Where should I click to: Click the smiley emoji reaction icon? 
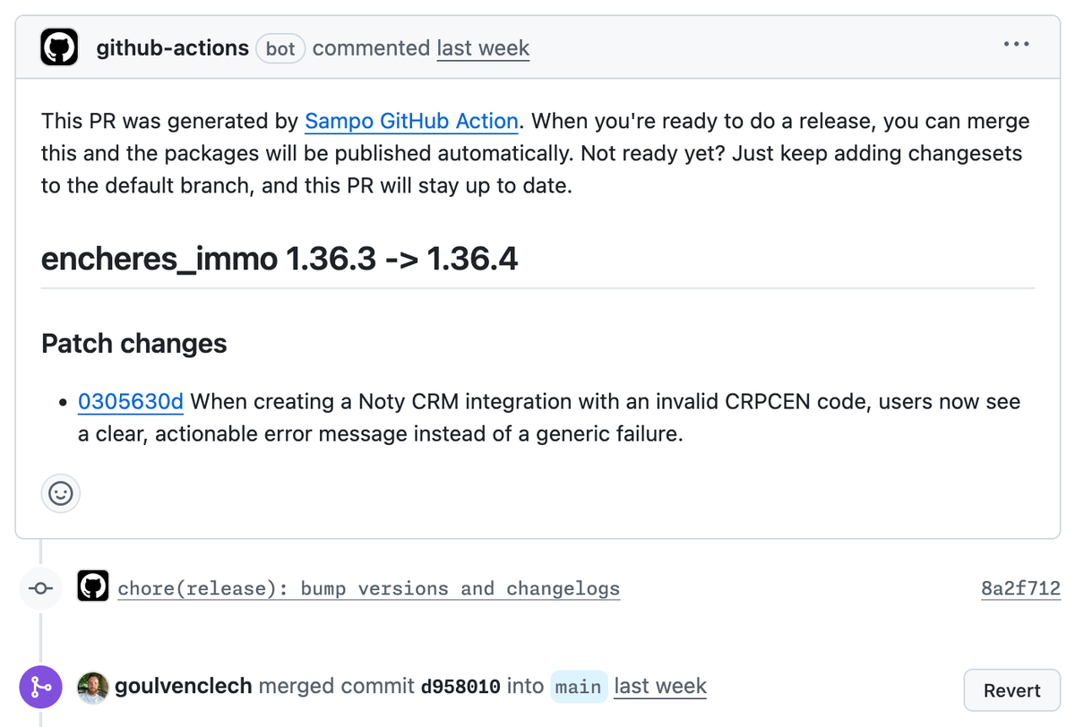click(60, 493)
